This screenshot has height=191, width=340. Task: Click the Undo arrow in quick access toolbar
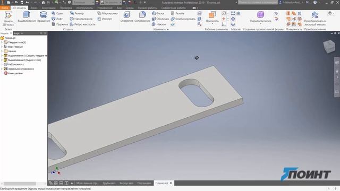click(x=27, y=2)
